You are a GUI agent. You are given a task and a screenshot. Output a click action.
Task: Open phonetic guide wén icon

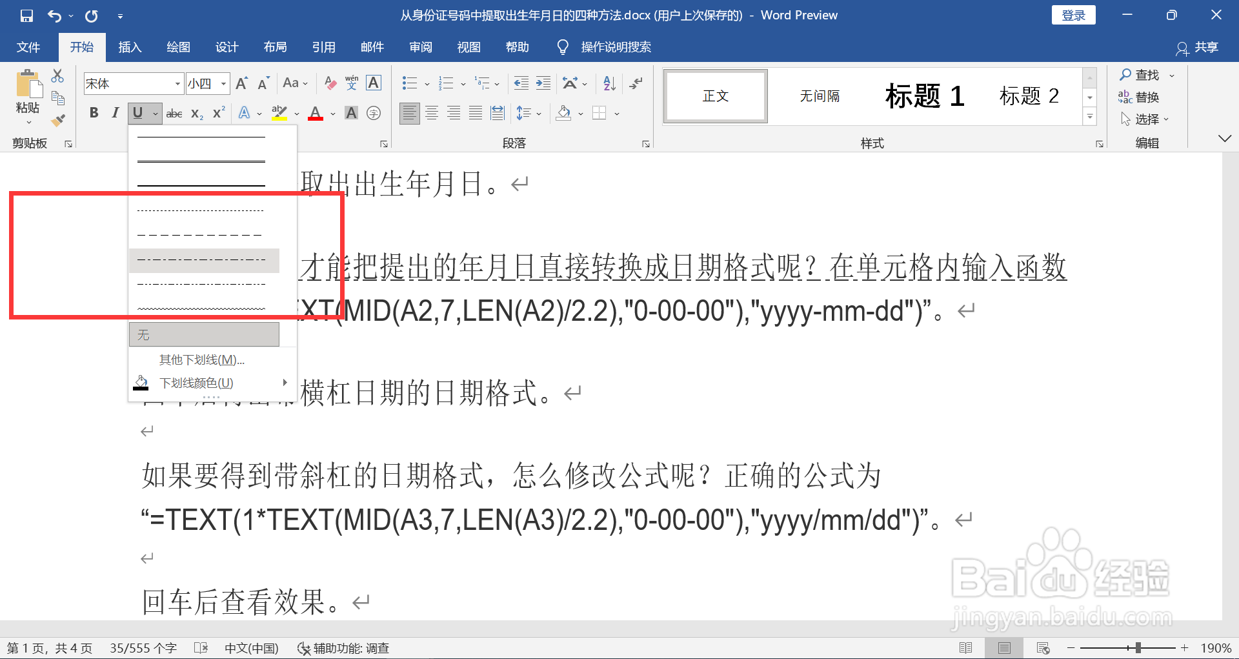(352, 83)
